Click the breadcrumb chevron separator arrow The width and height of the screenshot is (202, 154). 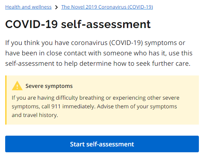(56, 7)
